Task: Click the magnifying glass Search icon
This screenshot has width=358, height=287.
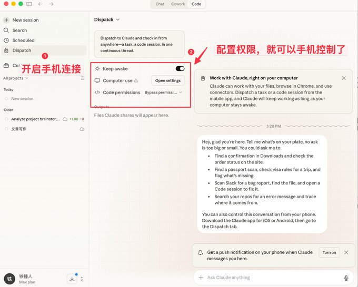Action: coord(6,30)
